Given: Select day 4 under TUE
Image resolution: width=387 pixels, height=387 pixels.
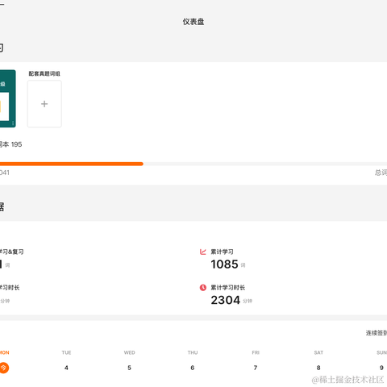Looking at the screenshot, I should pyautogui.click(x=66, y=368).
